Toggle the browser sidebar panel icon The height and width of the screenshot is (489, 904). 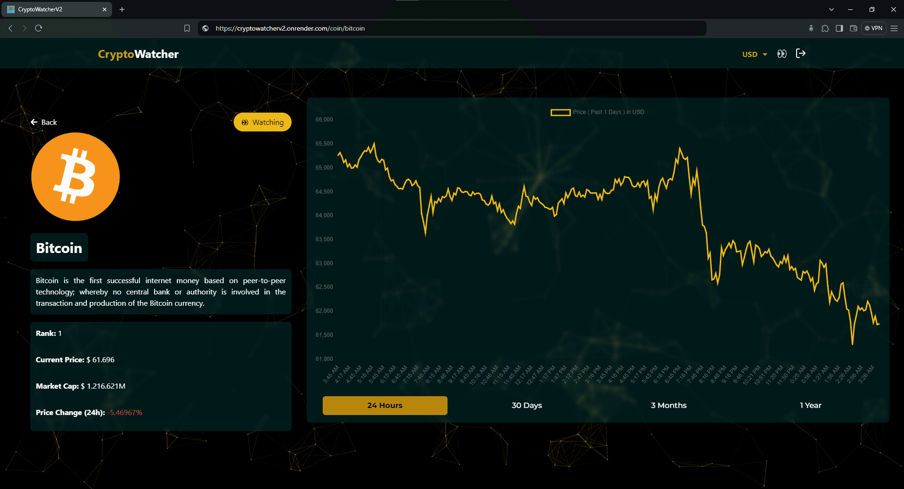tap(839, 28)
